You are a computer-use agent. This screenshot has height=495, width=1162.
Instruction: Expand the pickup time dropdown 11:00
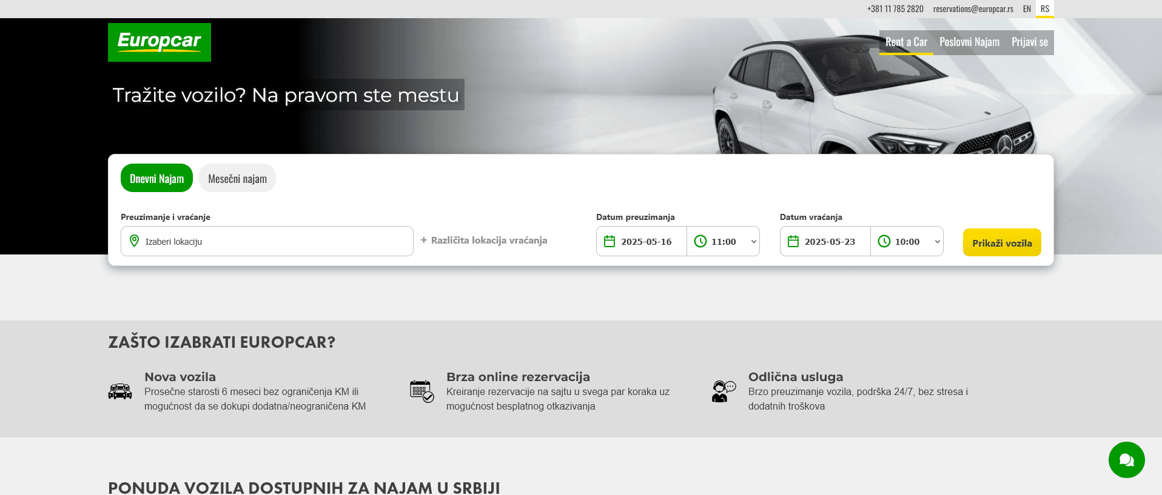pos(724,241)
